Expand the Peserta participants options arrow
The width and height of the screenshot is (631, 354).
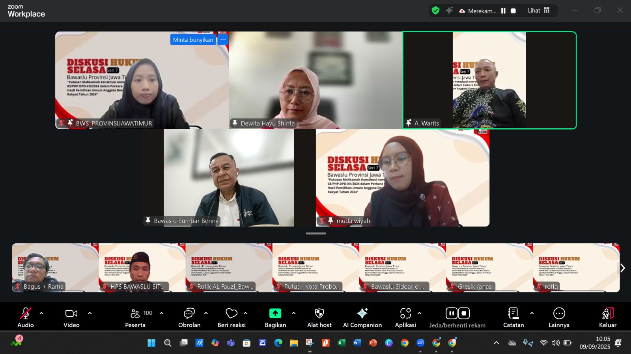pyautogui.click(x=161, y=313)
